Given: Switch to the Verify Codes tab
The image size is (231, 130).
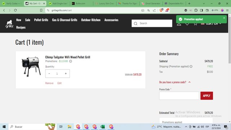Looking at the screenshot, I should tap(12, 3).
